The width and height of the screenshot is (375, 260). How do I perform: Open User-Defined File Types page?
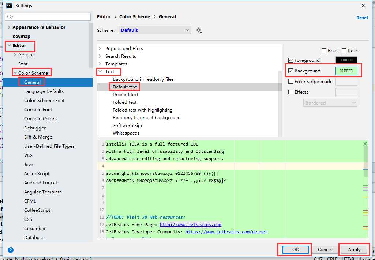click(x=49, y=146)
